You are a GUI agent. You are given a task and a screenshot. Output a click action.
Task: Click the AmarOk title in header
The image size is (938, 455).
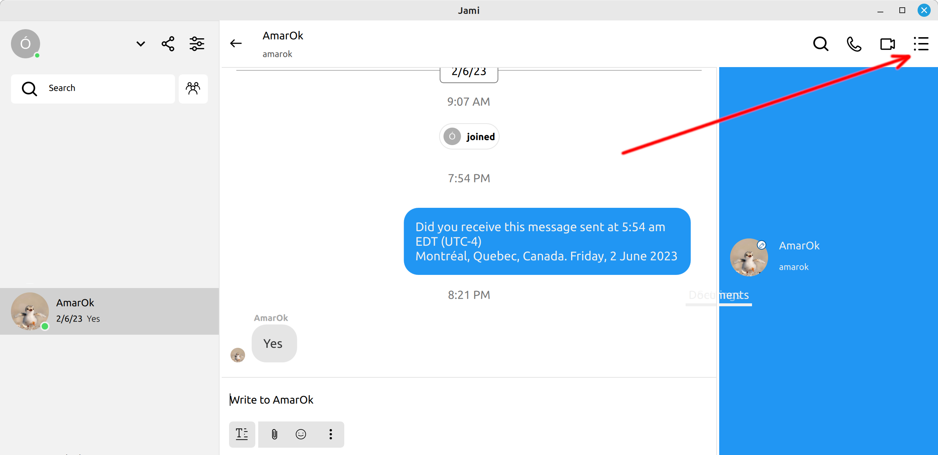[283, 36]
